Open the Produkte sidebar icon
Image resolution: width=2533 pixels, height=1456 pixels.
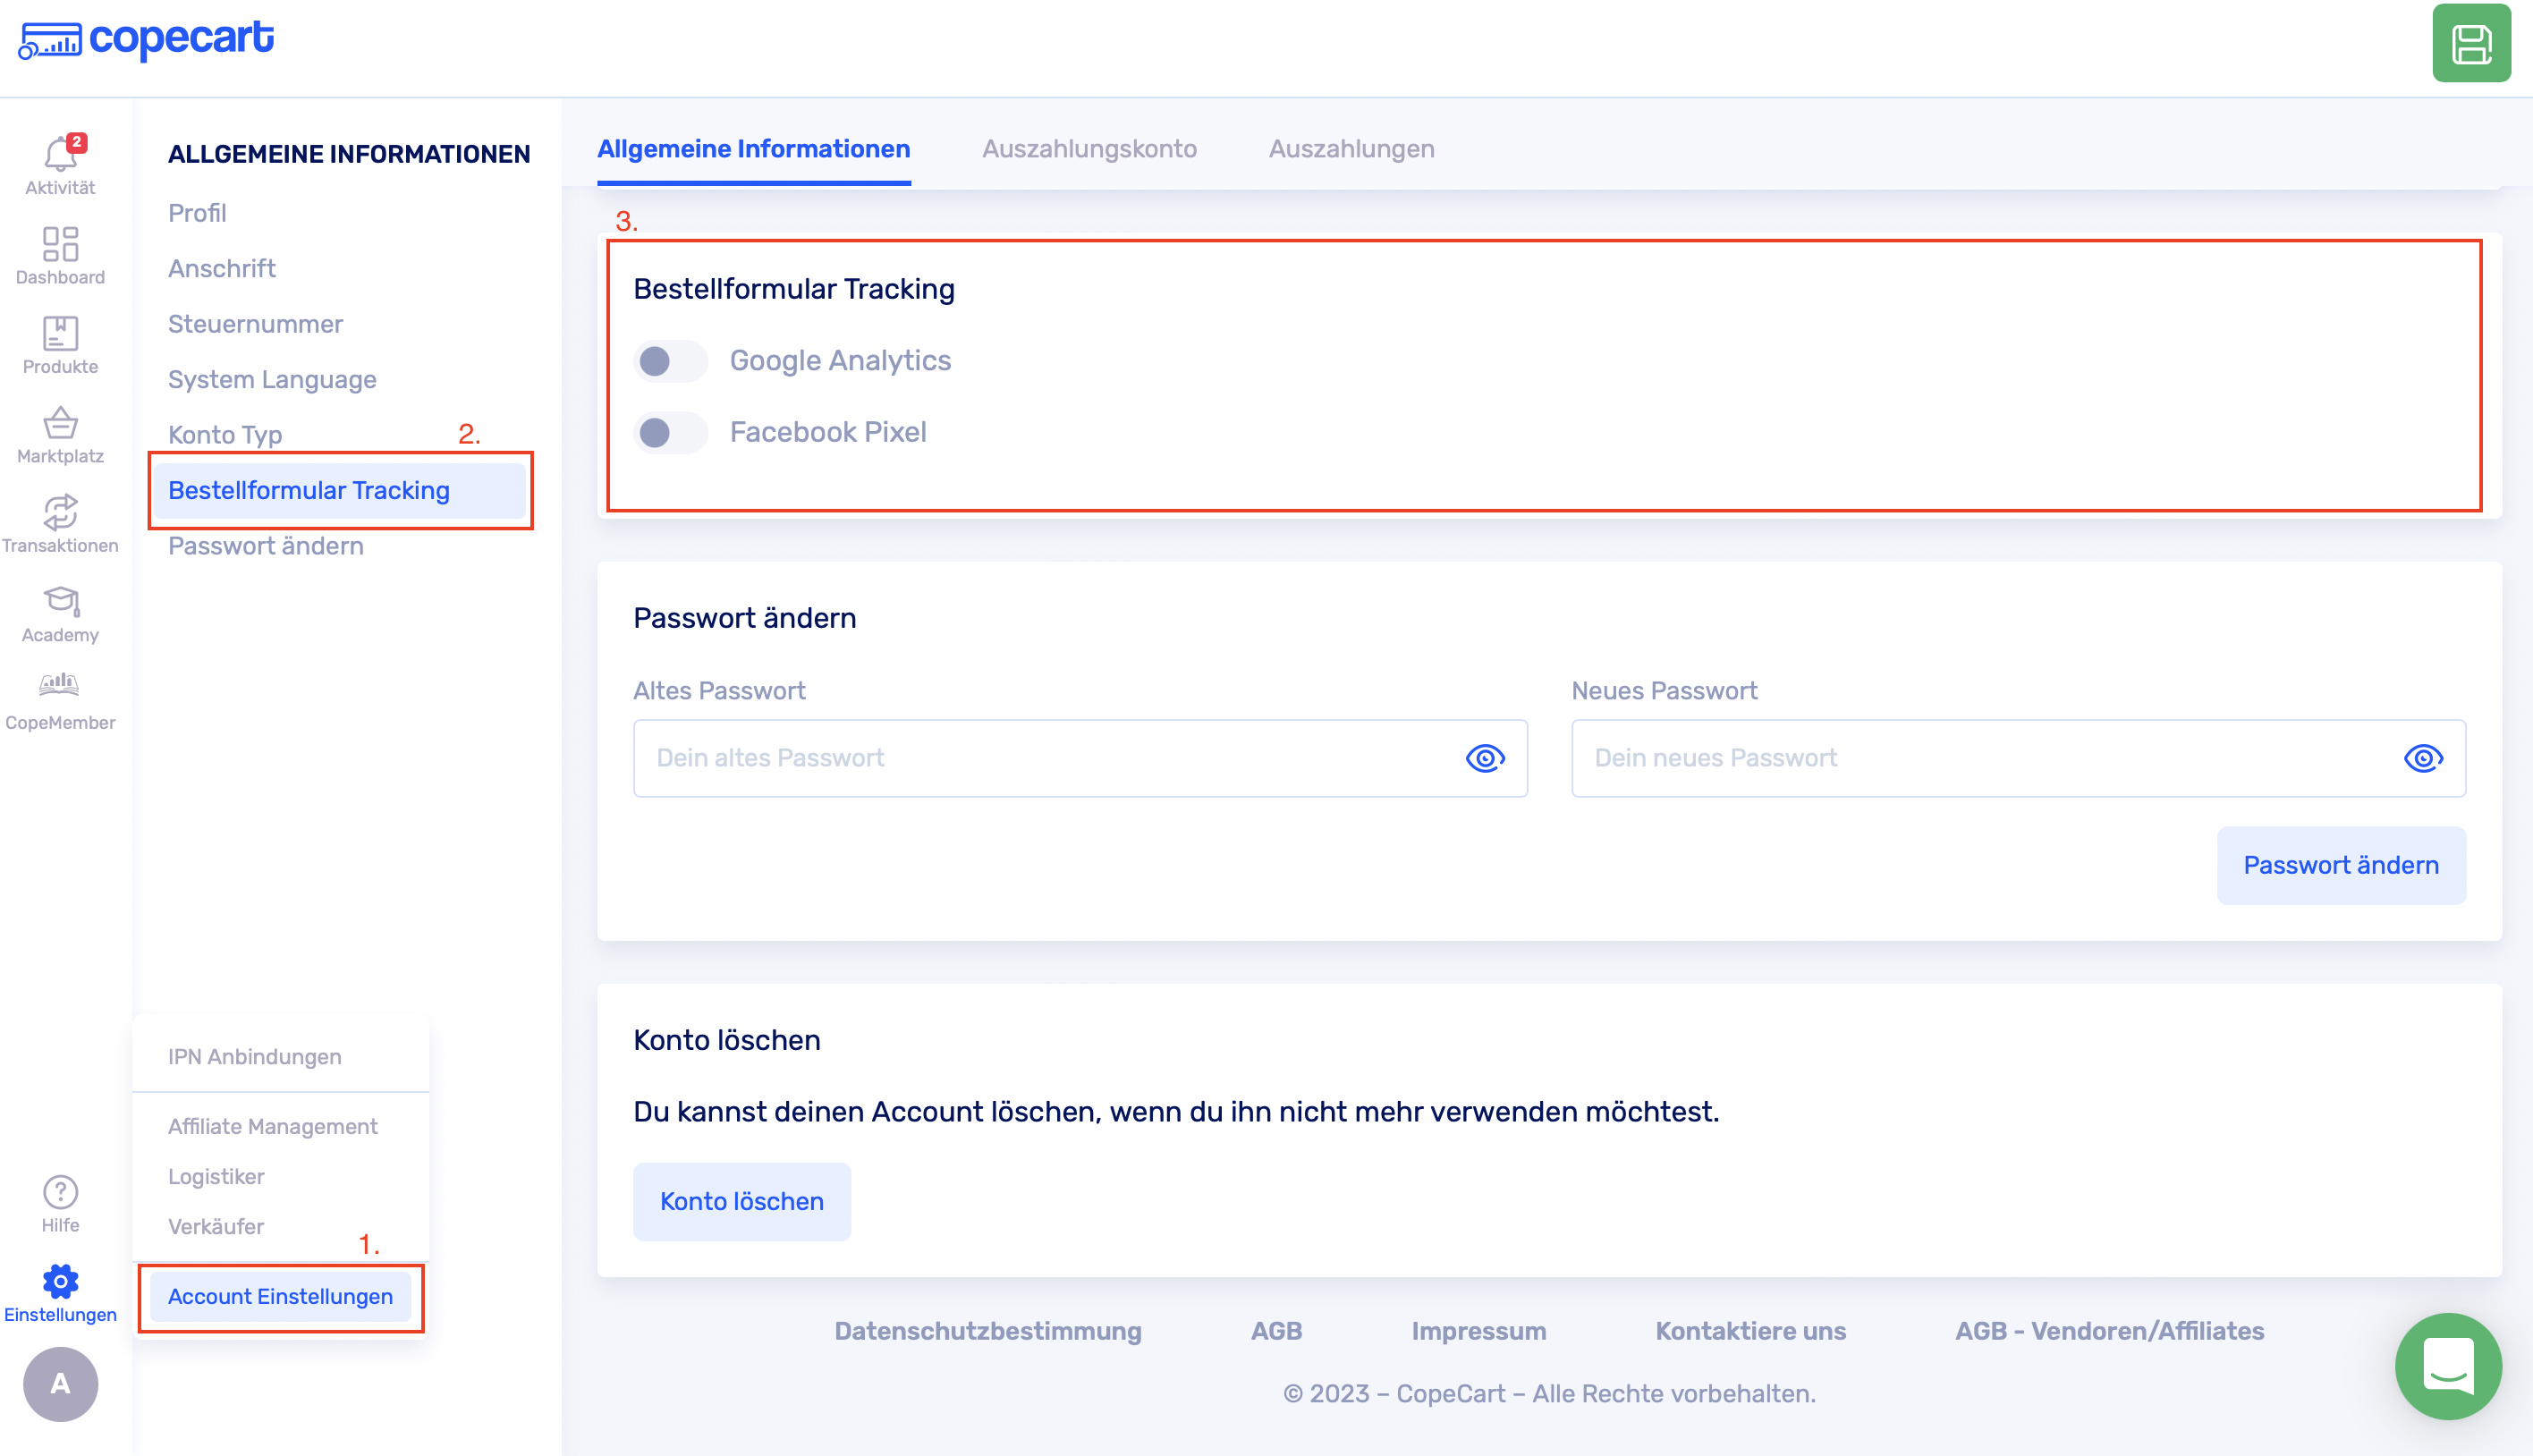coord(60,334)
